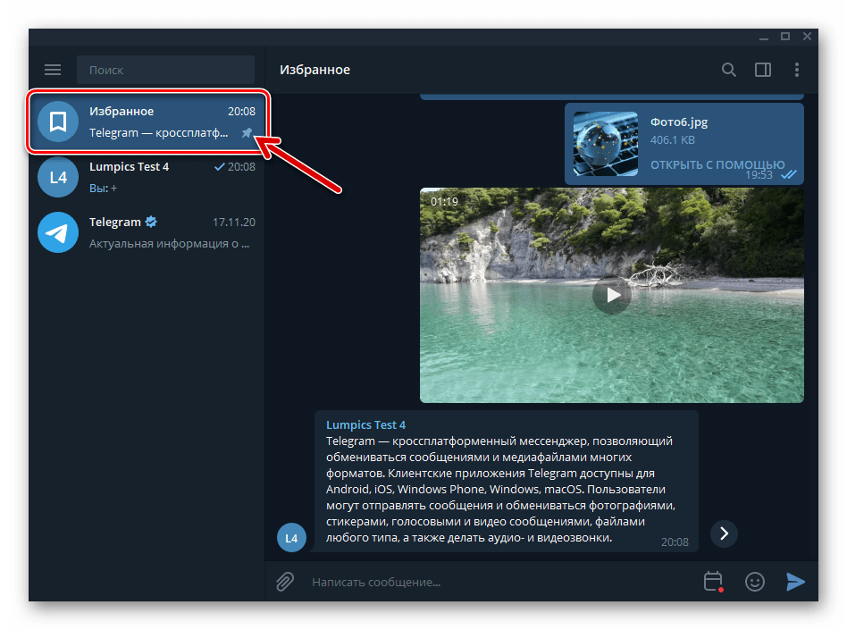The image size is (847, 630).
Task: Play the beach video
Action: (x=612, y=295)
